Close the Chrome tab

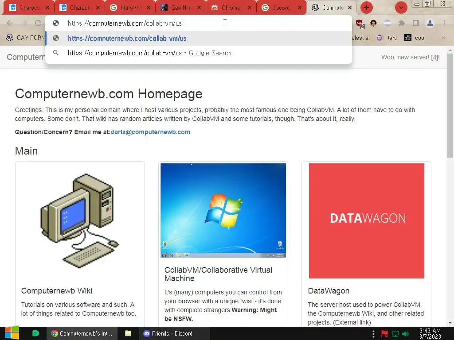click(x=249, y=8)
